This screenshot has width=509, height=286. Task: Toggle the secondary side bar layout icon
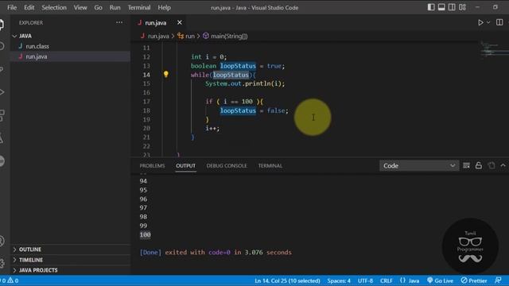[x=452, y=7]
